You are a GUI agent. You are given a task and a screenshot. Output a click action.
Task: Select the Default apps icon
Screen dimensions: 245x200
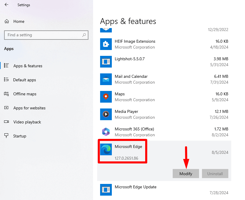(x=6, y=80)
